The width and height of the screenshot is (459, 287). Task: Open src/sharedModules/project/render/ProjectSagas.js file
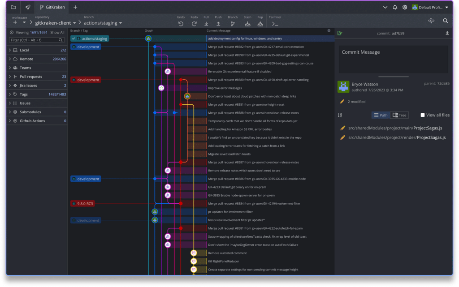click(397, 137)
